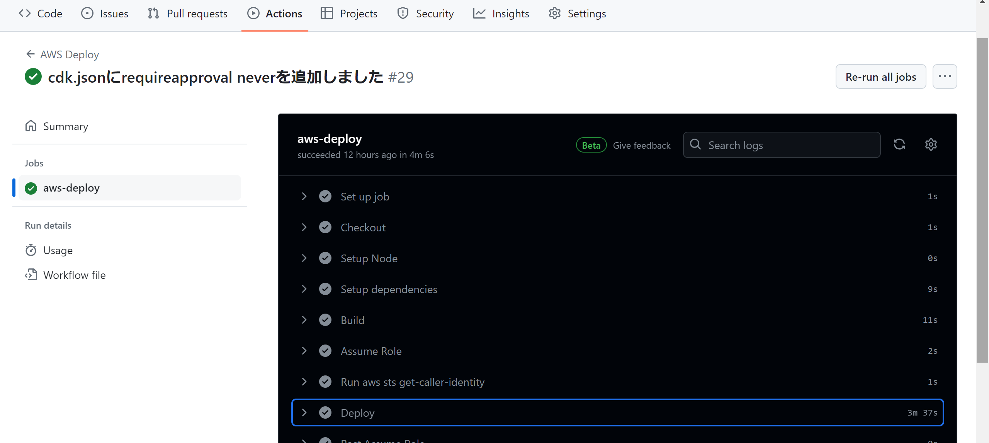Expand the Assume Role step
Viewport: 989px width, 443px height.
pyautogui.click(x=304, y=351)
